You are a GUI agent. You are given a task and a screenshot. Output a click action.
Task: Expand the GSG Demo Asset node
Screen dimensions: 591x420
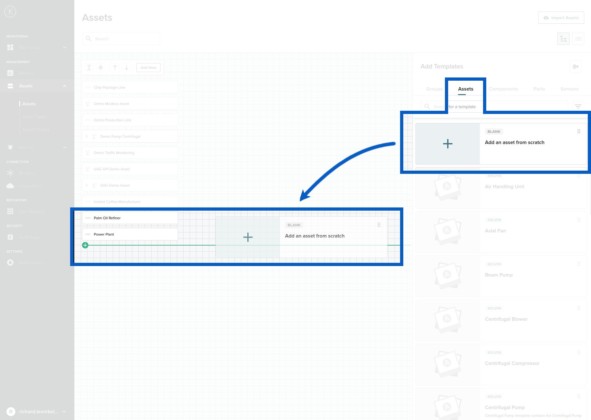coord(87,185)
